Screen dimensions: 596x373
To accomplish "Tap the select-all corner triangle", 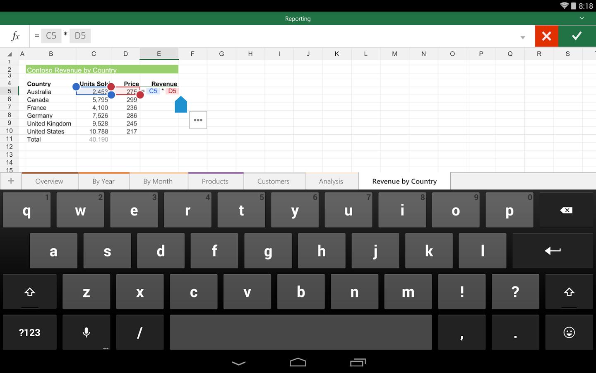I will [x=9, y=54].
